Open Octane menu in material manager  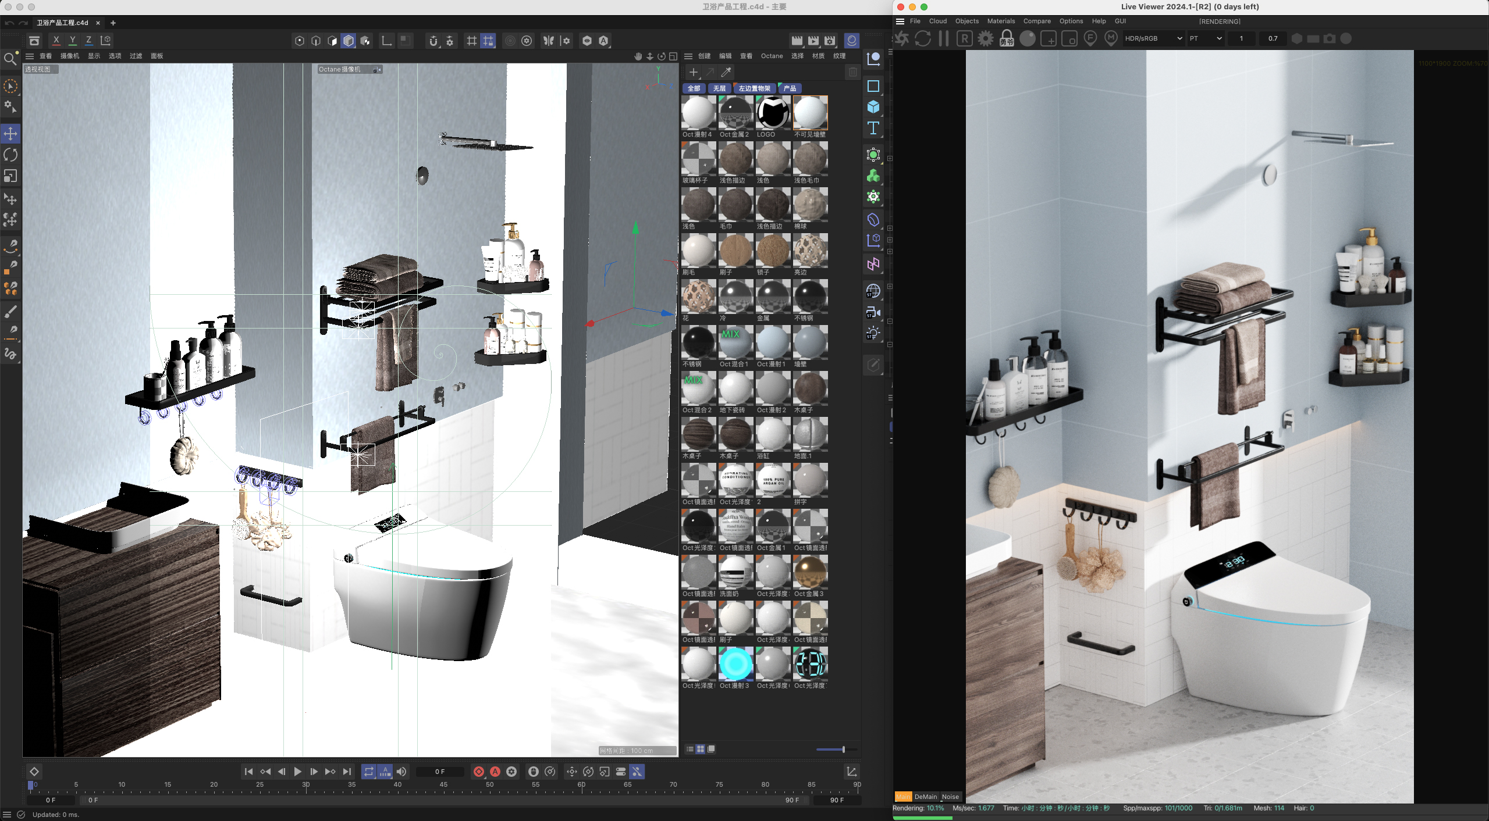[x=772, y=56]
